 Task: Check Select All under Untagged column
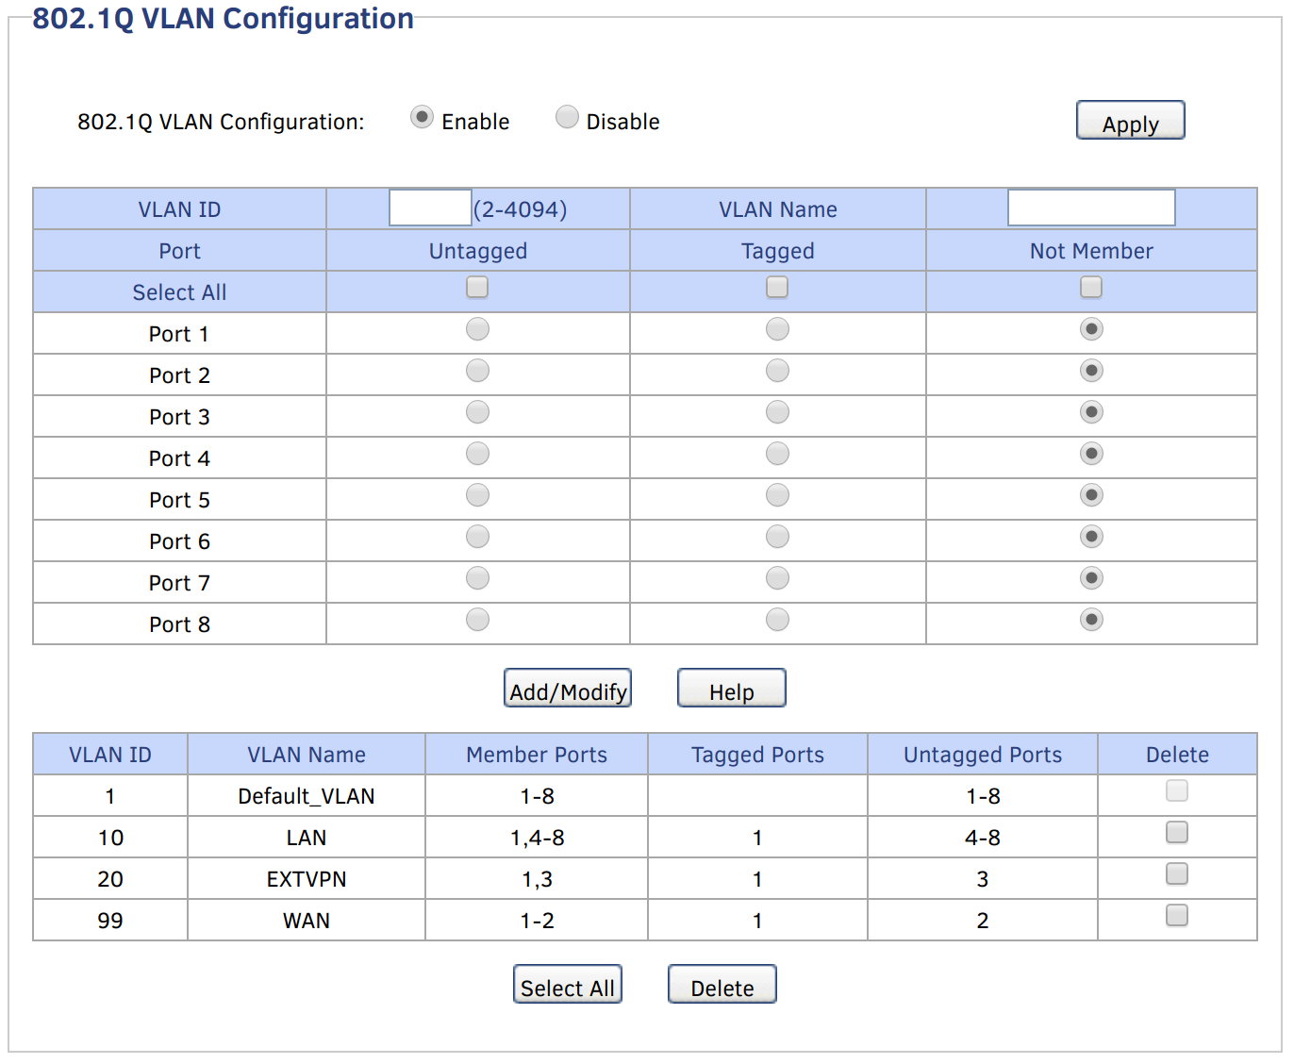pos(477,287)
